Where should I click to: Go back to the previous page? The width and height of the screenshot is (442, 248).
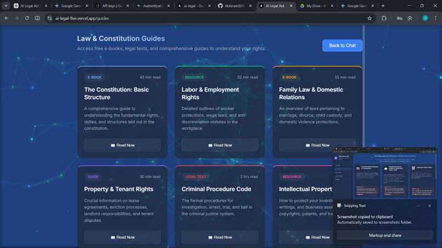coord(6,18)
